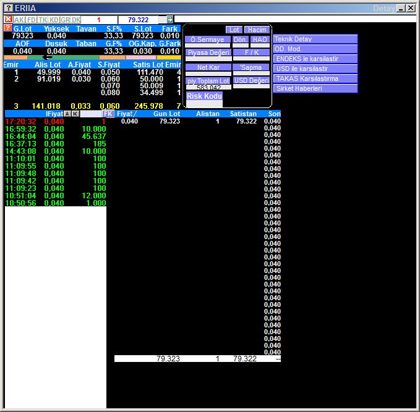Open the KD tab

click(54, 20)
